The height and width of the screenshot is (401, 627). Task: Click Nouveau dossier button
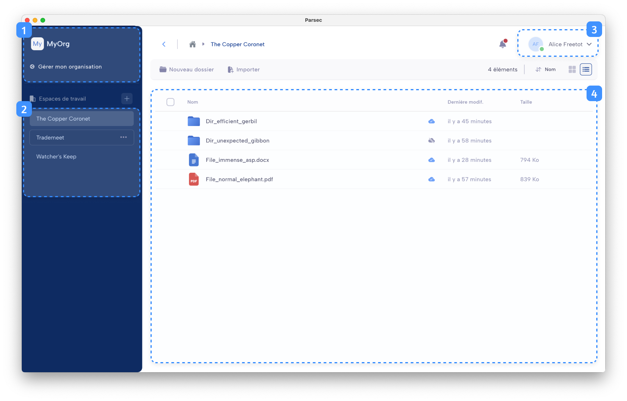tap(187, 70)
